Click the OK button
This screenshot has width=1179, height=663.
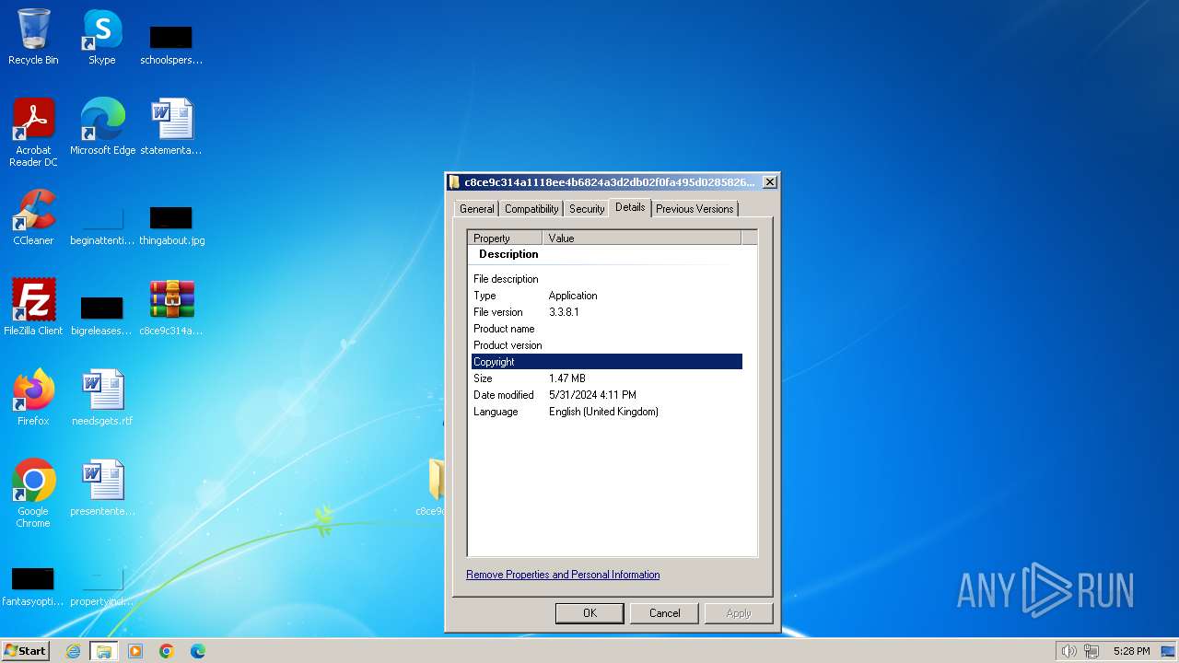coord(589,613)
